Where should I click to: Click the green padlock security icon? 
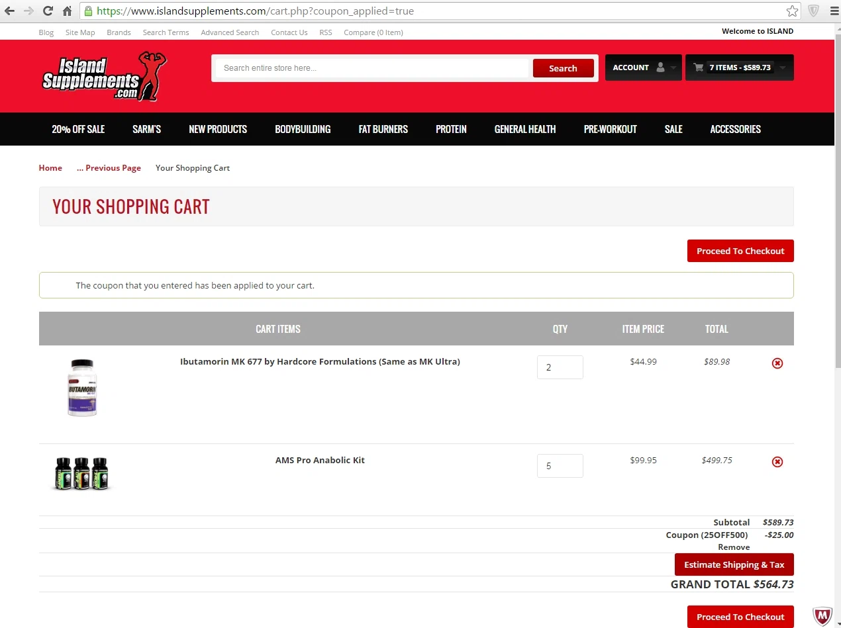tap(88, 11)
